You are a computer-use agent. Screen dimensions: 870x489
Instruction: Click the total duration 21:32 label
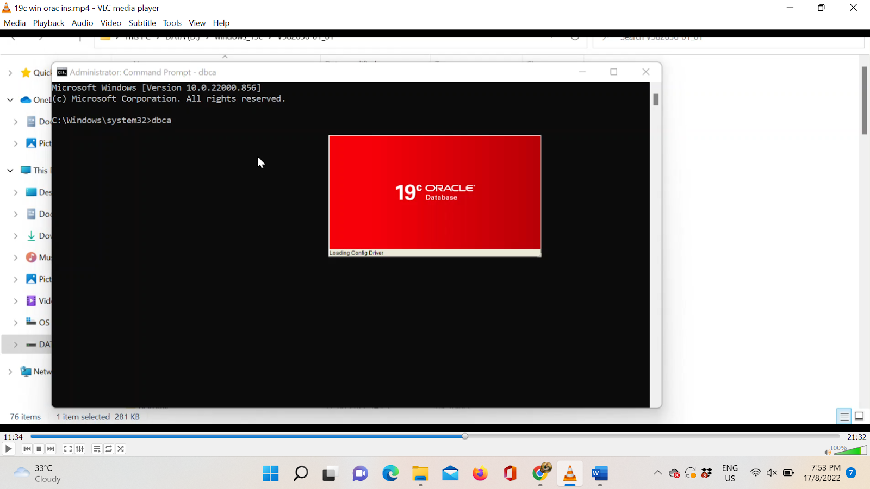(856, 437)
